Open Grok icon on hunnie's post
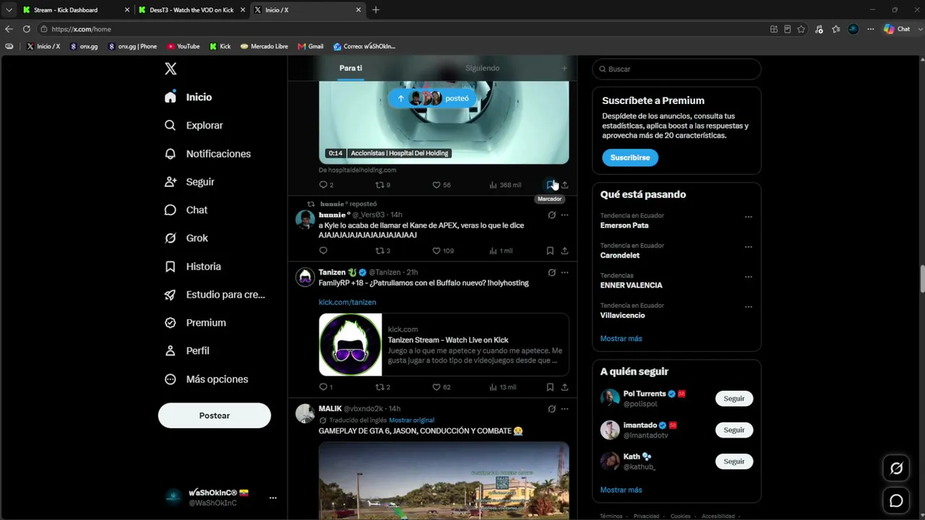The image size is (925, 520). [x=551, y=214]
